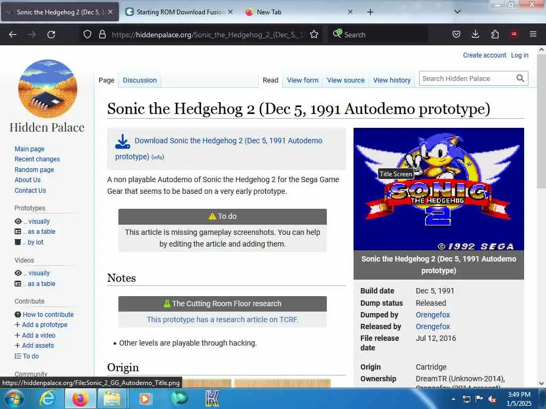Open Windows Explorer folder from taskbar

tap(112, 398)
